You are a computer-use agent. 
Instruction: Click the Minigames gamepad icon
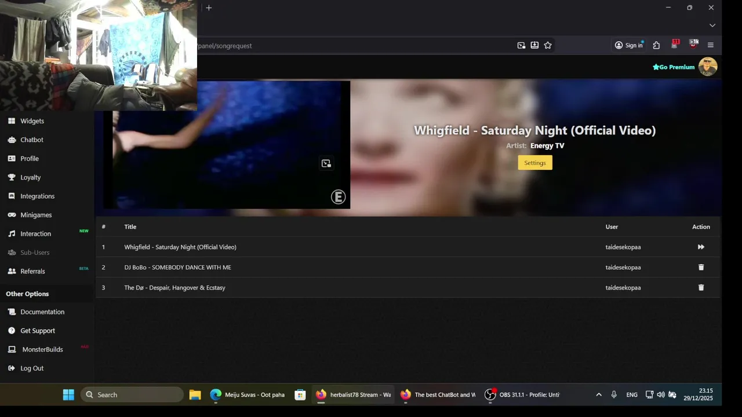(12, 215)
